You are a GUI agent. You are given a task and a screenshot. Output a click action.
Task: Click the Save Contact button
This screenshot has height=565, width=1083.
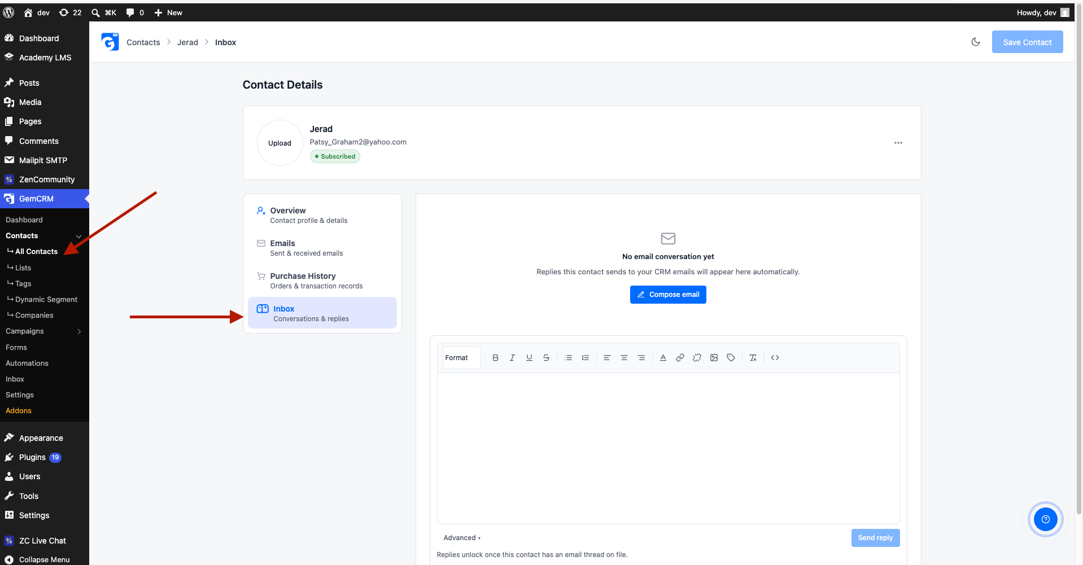1027,42
